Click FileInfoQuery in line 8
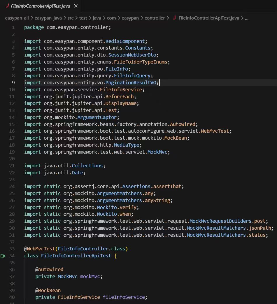This screenshot has width=277, height=304. (132, 75)
